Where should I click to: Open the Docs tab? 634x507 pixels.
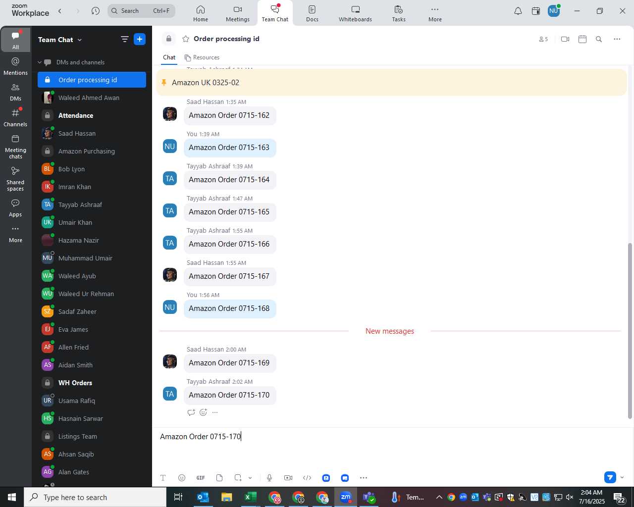[x=312, y=13]
